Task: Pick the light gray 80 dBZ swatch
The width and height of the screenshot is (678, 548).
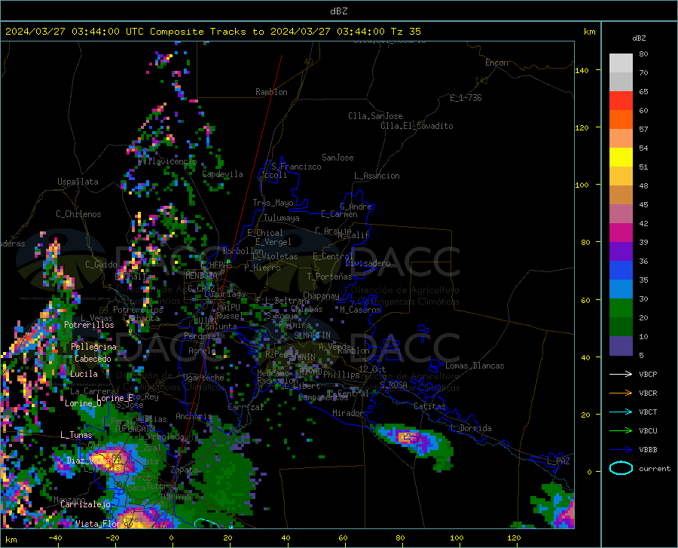Action: tap(621, 63)
